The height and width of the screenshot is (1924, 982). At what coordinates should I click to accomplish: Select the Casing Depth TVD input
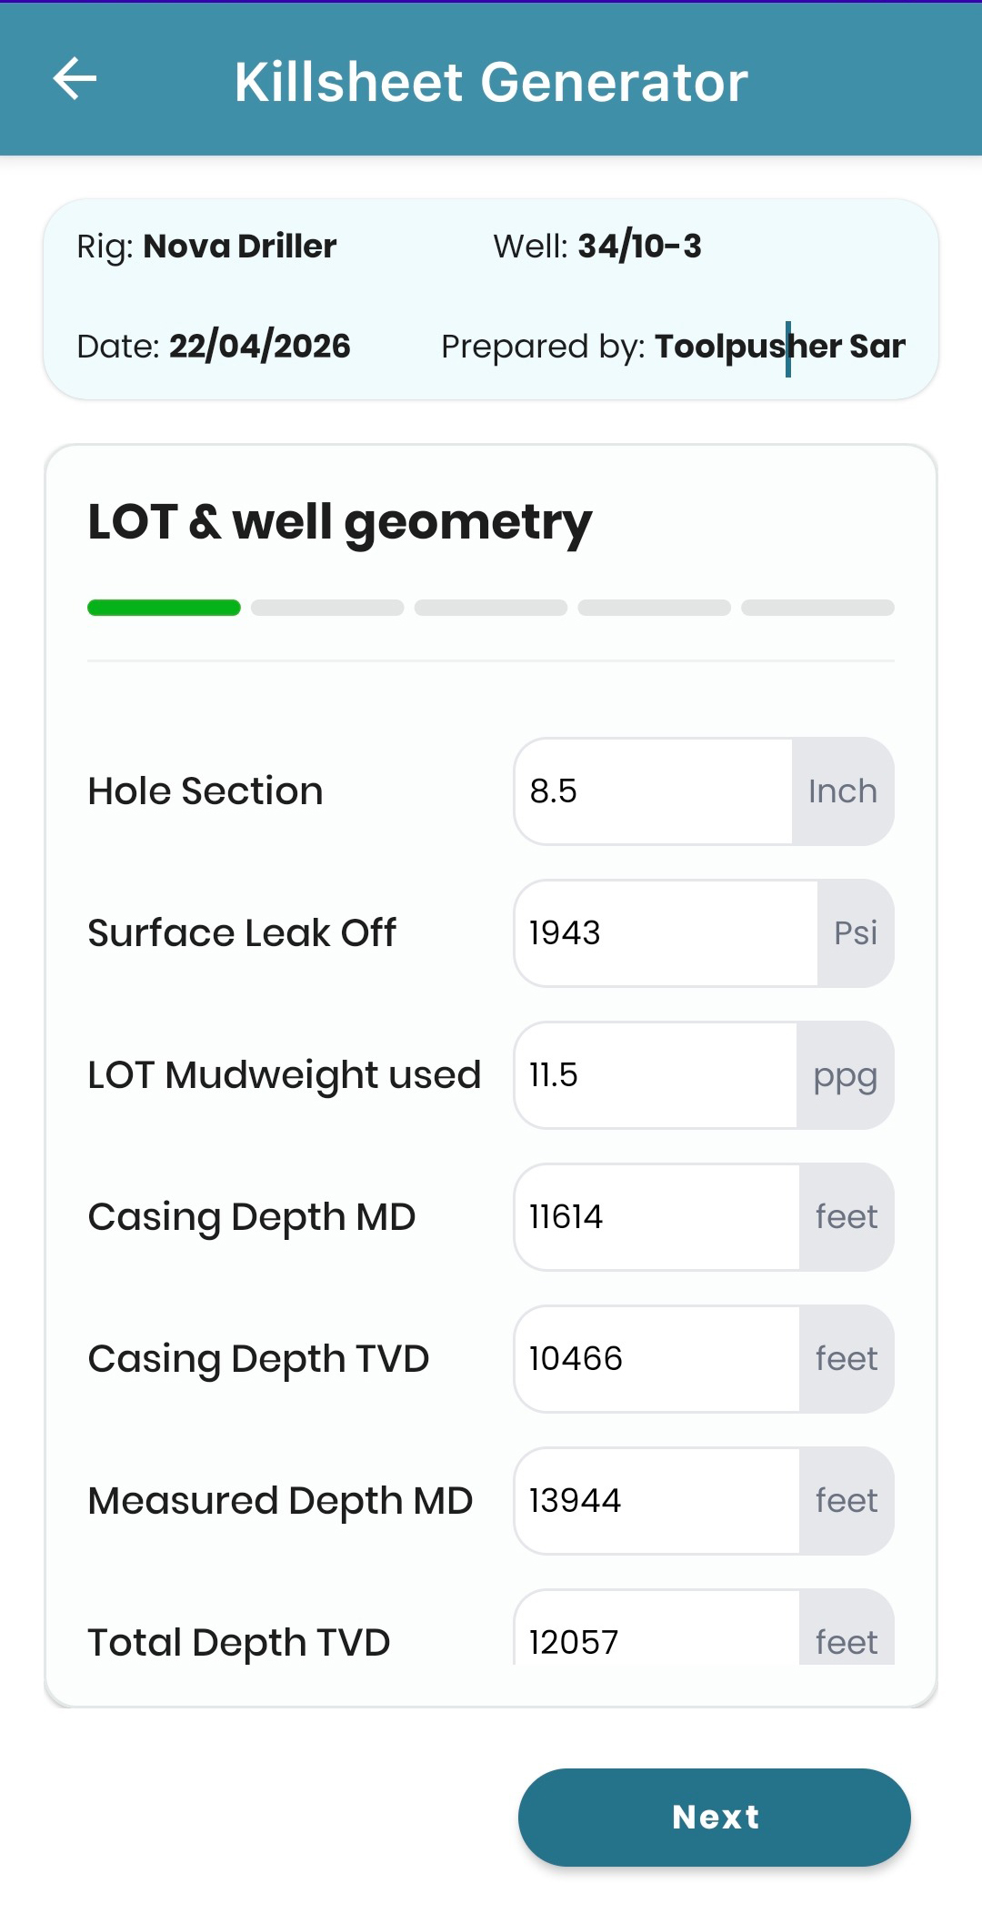click(656, 1359)
